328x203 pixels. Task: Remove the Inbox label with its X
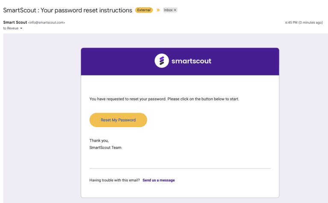(175, 10)
